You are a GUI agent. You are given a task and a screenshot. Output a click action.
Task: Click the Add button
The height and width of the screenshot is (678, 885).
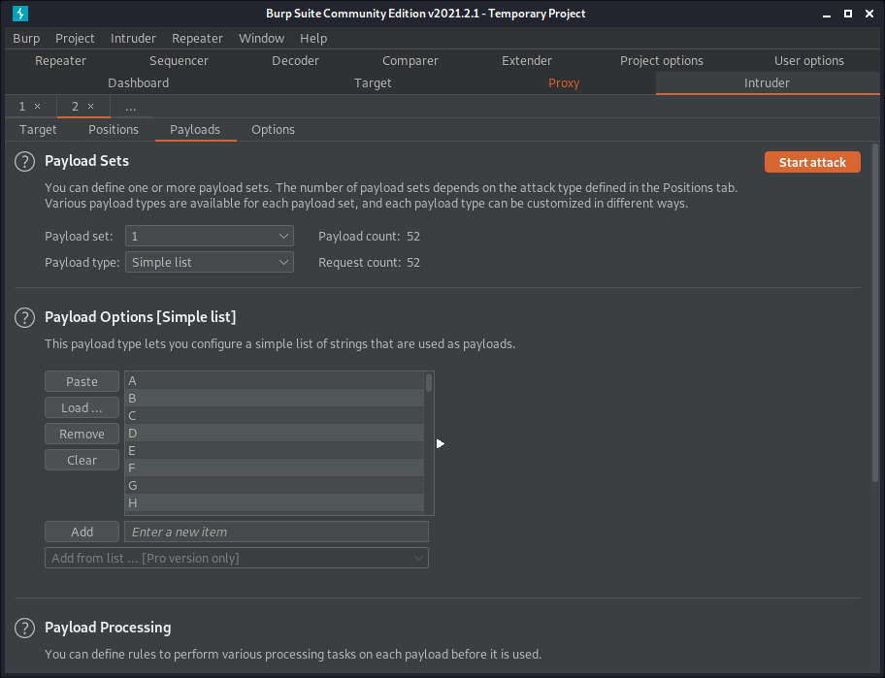82,532
